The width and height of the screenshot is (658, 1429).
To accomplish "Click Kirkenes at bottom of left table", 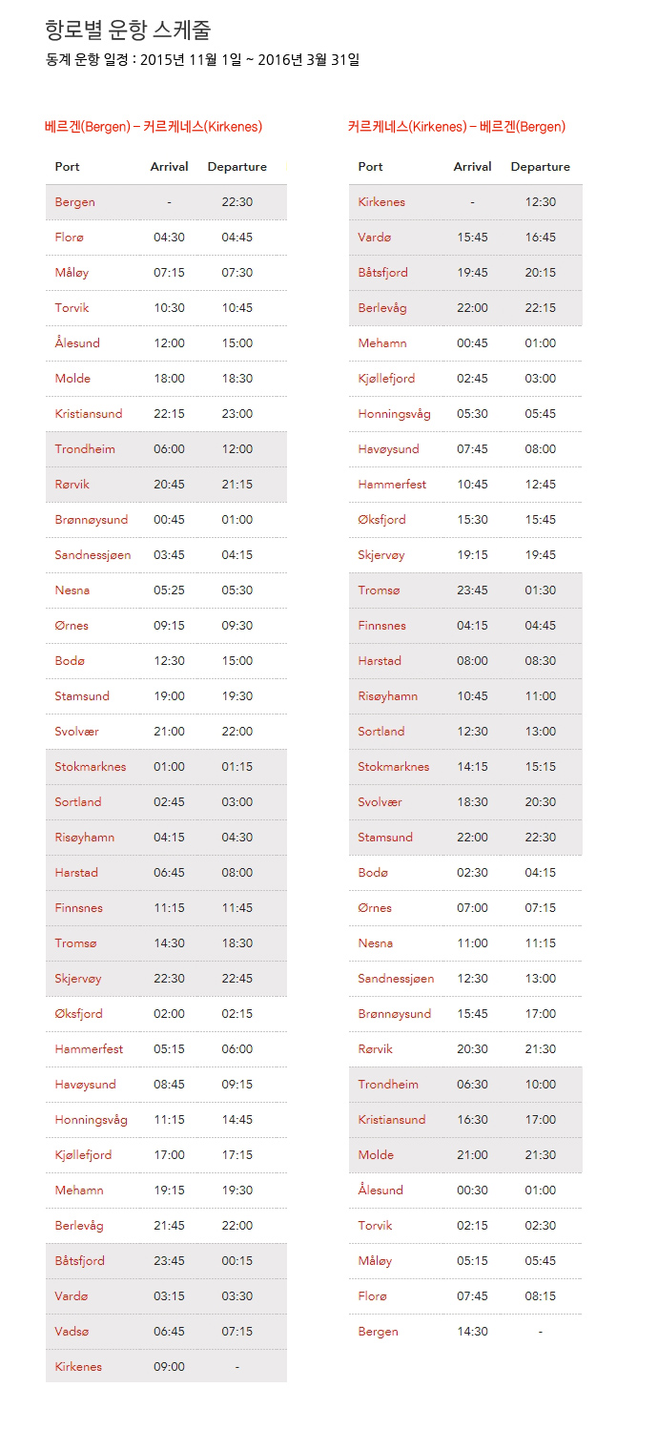I will (78, 1367).
